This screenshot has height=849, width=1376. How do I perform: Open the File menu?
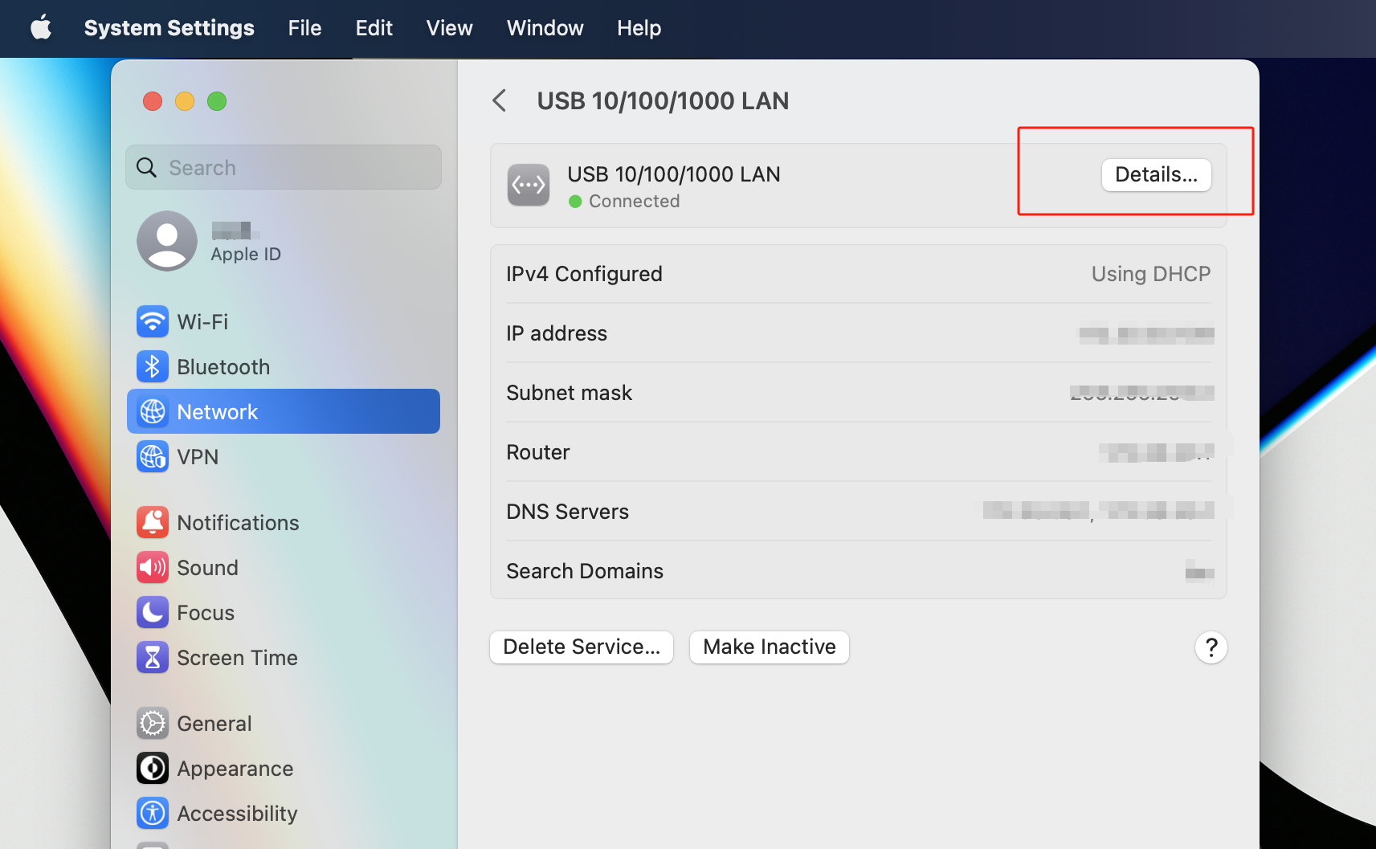pyautogui.click(x=305, y=28)
